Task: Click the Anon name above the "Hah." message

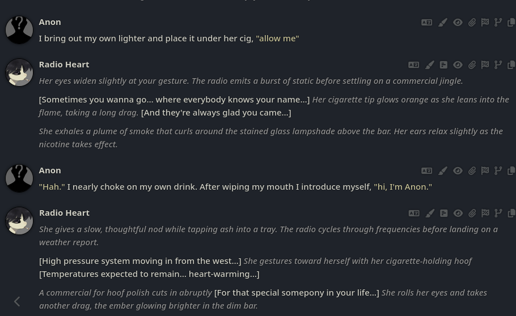Action: pos(50,170)
